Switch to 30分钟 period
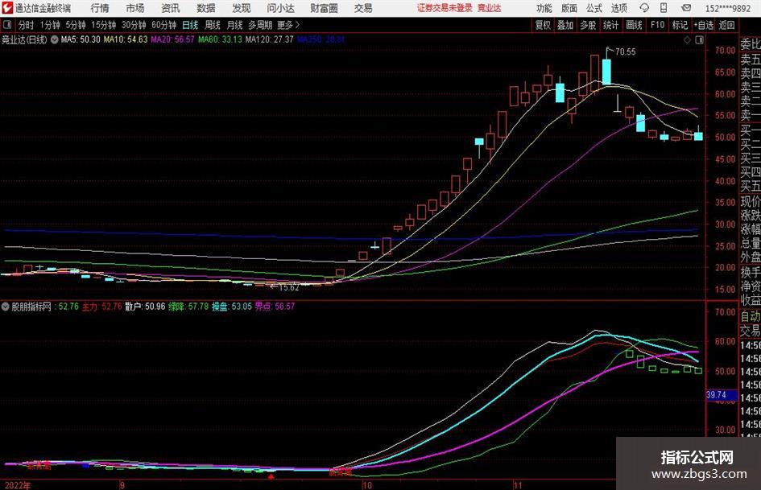The width and height of the screenshot is (761, 490). (134, 25)
